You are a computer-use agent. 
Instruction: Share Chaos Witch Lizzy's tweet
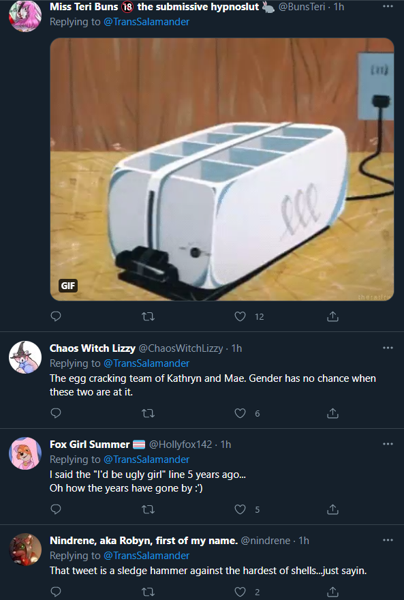click(332, 413)
